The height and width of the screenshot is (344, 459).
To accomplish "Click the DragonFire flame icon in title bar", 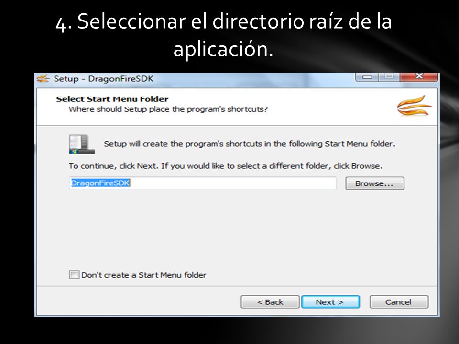I will 43,79.
